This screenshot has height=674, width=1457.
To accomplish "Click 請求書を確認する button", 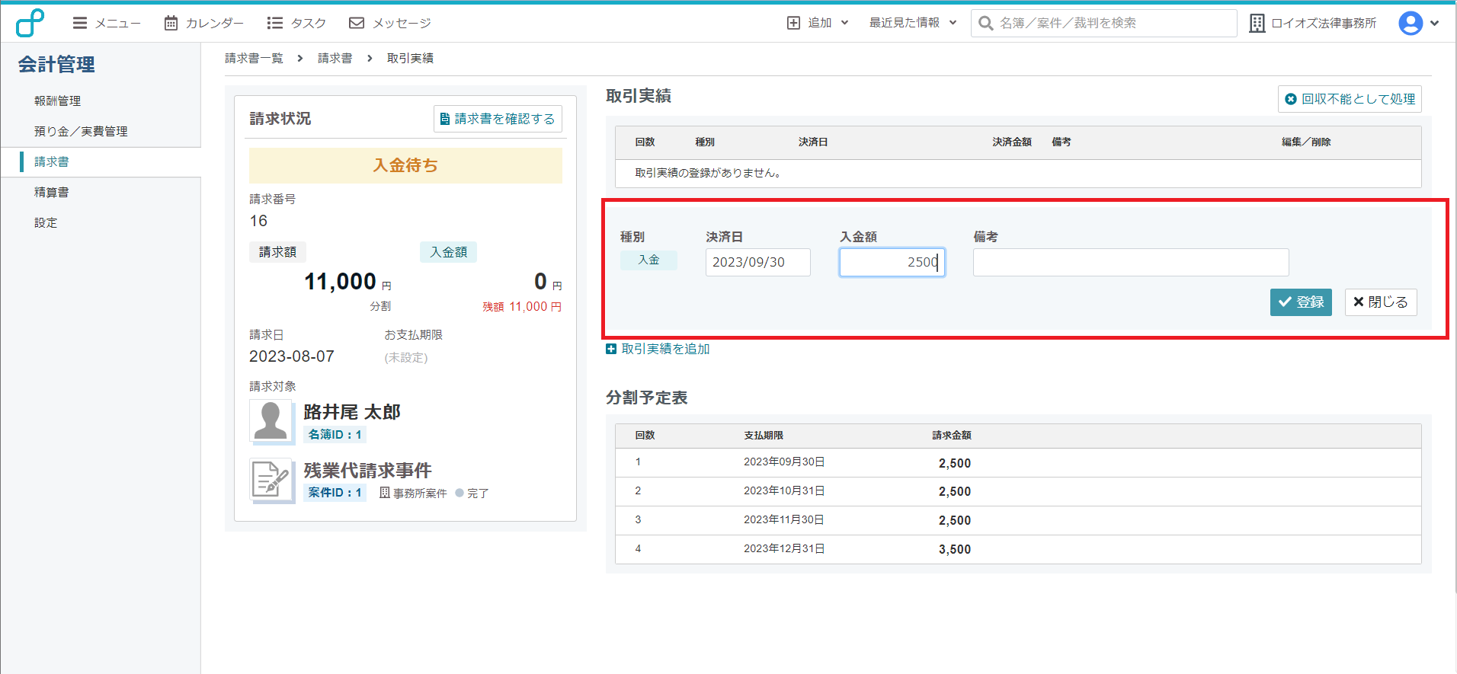I will (x=498, y=119).
